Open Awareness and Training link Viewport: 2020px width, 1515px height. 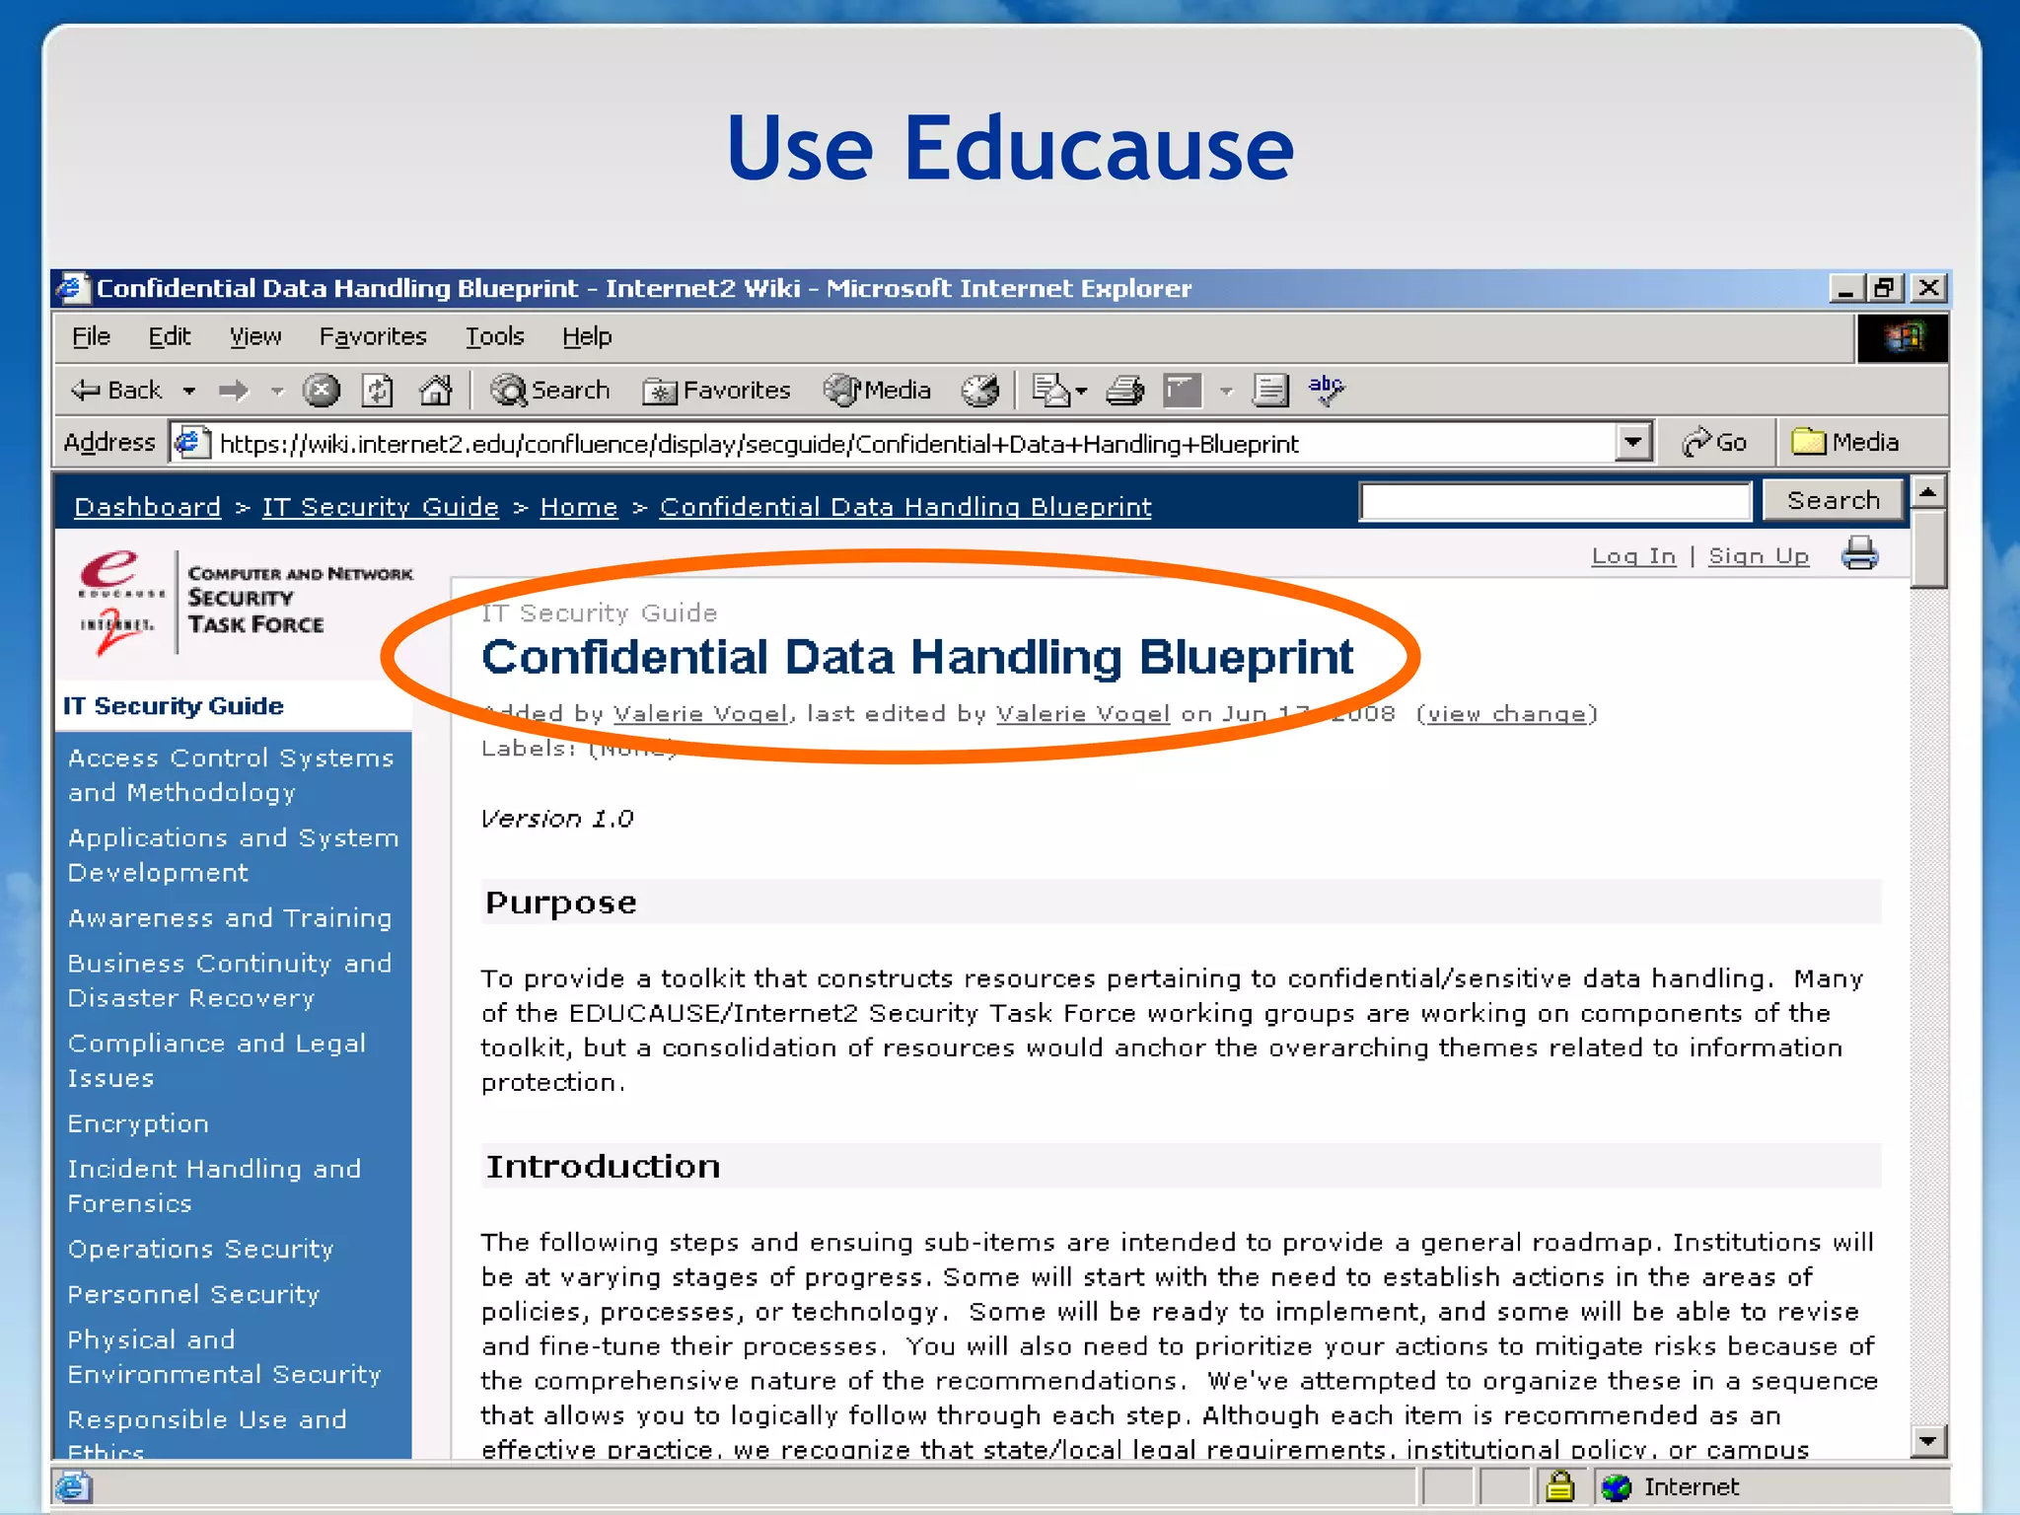click(230, 918)
